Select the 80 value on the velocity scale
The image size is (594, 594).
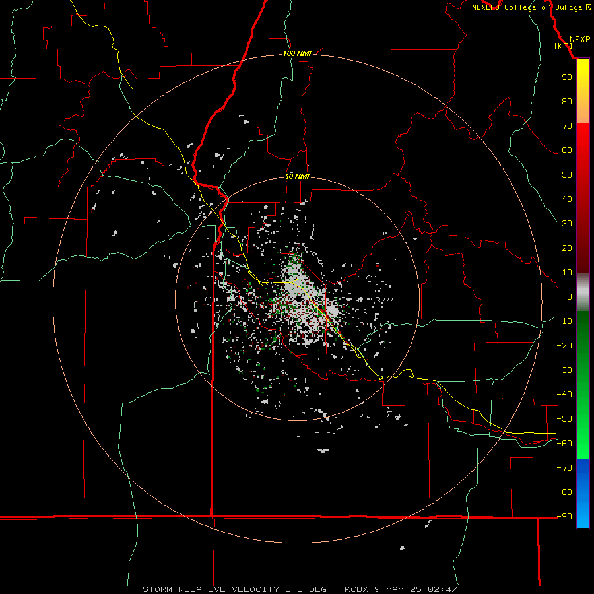coord(567,101)
